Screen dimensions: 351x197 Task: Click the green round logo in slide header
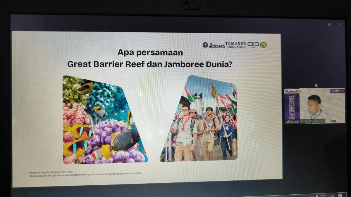coord(263,45)
